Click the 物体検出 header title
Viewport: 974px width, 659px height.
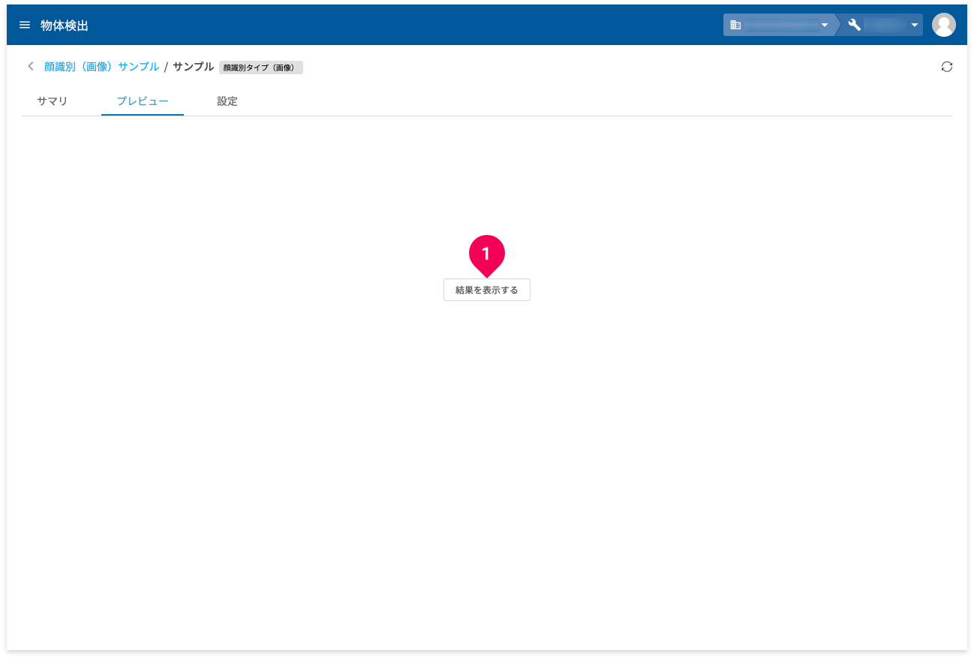click(x=65, y=26)
